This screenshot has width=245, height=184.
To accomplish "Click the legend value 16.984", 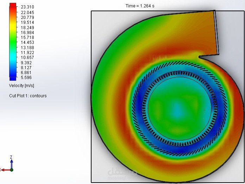I will click(27, 33).
